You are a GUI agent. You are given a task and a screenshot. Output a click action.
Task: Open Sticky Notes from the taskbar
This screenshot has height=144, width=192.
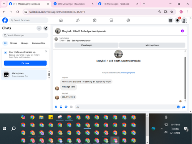pos(51,117)
